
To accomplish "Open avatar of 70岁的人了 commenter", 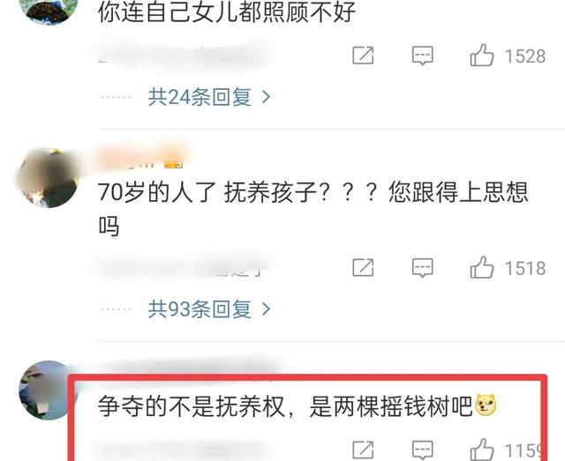I will click(x=49, y=178).
